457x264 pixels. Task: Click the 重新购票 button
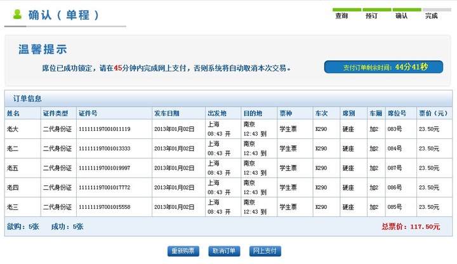pos(183,251)
